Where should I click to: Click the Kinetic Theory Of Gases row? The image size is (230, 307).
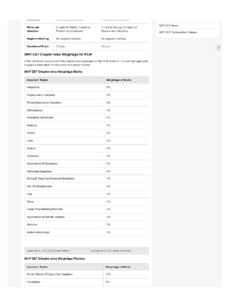click(87, 274)
